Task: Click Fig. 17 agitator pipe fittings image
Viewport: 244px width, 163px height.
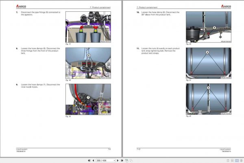Action: 88,27
